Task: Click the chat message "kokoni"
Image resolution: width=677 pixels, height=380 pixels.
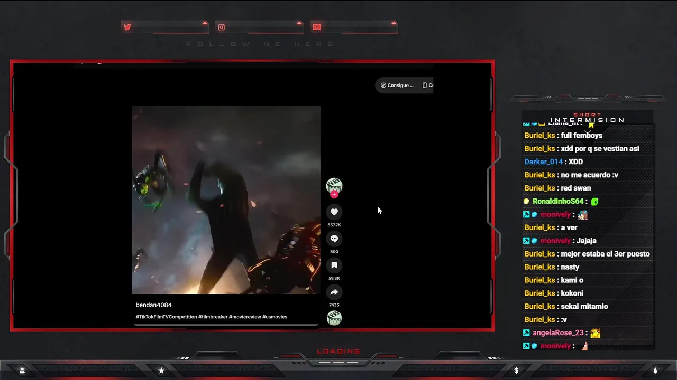Action: pos(572,293)
